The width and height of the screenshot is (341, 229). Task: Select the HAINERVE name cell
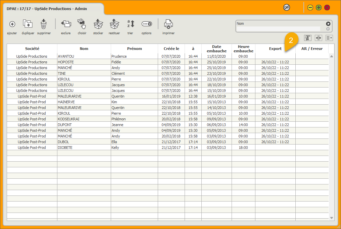pos(84,102)
